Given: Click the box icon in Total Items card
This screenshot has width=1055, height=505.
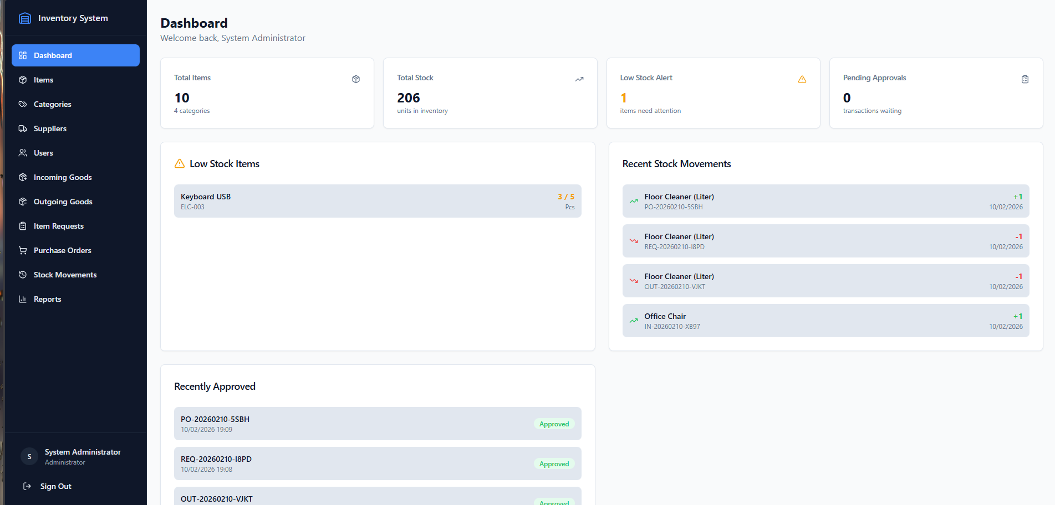Looking at the screenshot, I should pyautogui.click(x=356, y=79).
